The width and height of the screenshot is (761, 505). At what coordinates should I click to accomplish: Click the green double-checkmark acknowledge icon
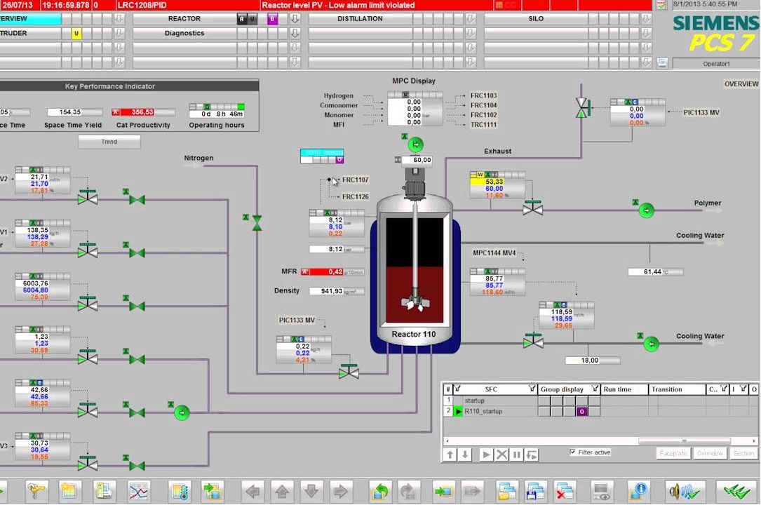click(736, 491)
